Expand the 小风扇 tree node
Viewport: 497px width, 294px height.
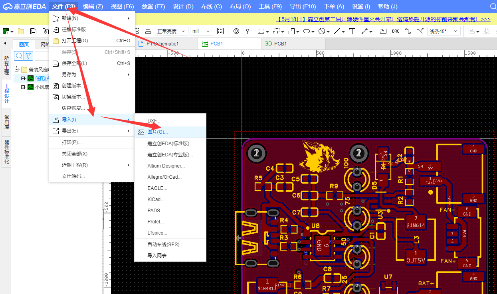coord(23,87)
